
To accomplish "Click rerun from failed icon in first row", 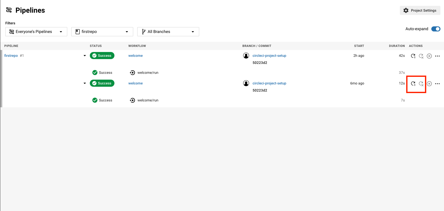I will pos(421,56).
